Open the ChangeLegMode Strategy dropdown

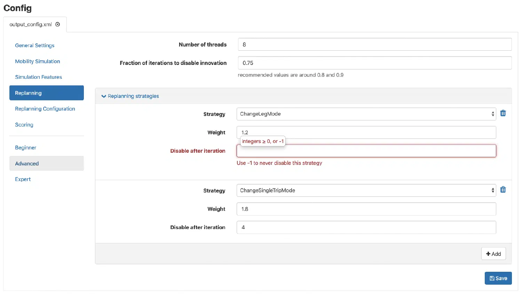click(x=365, y=114)
